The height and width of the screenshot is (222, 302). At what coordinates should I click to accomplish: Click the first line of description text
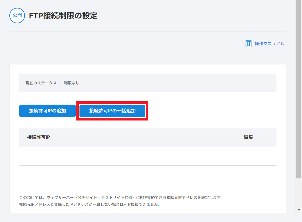(x=121, y=198)
